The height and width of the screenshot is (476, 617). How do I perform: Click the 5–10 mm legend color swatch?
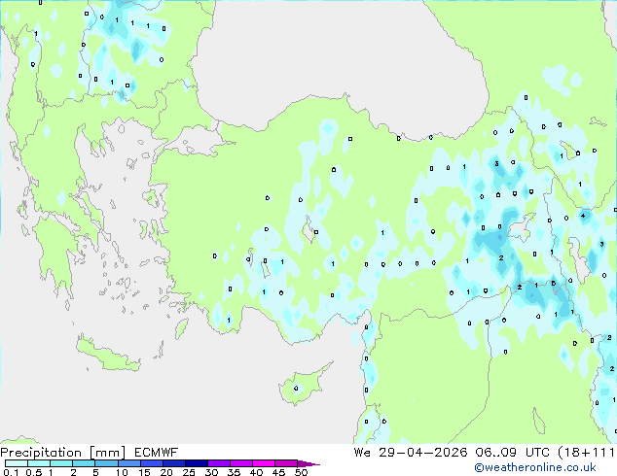(106, 463)
